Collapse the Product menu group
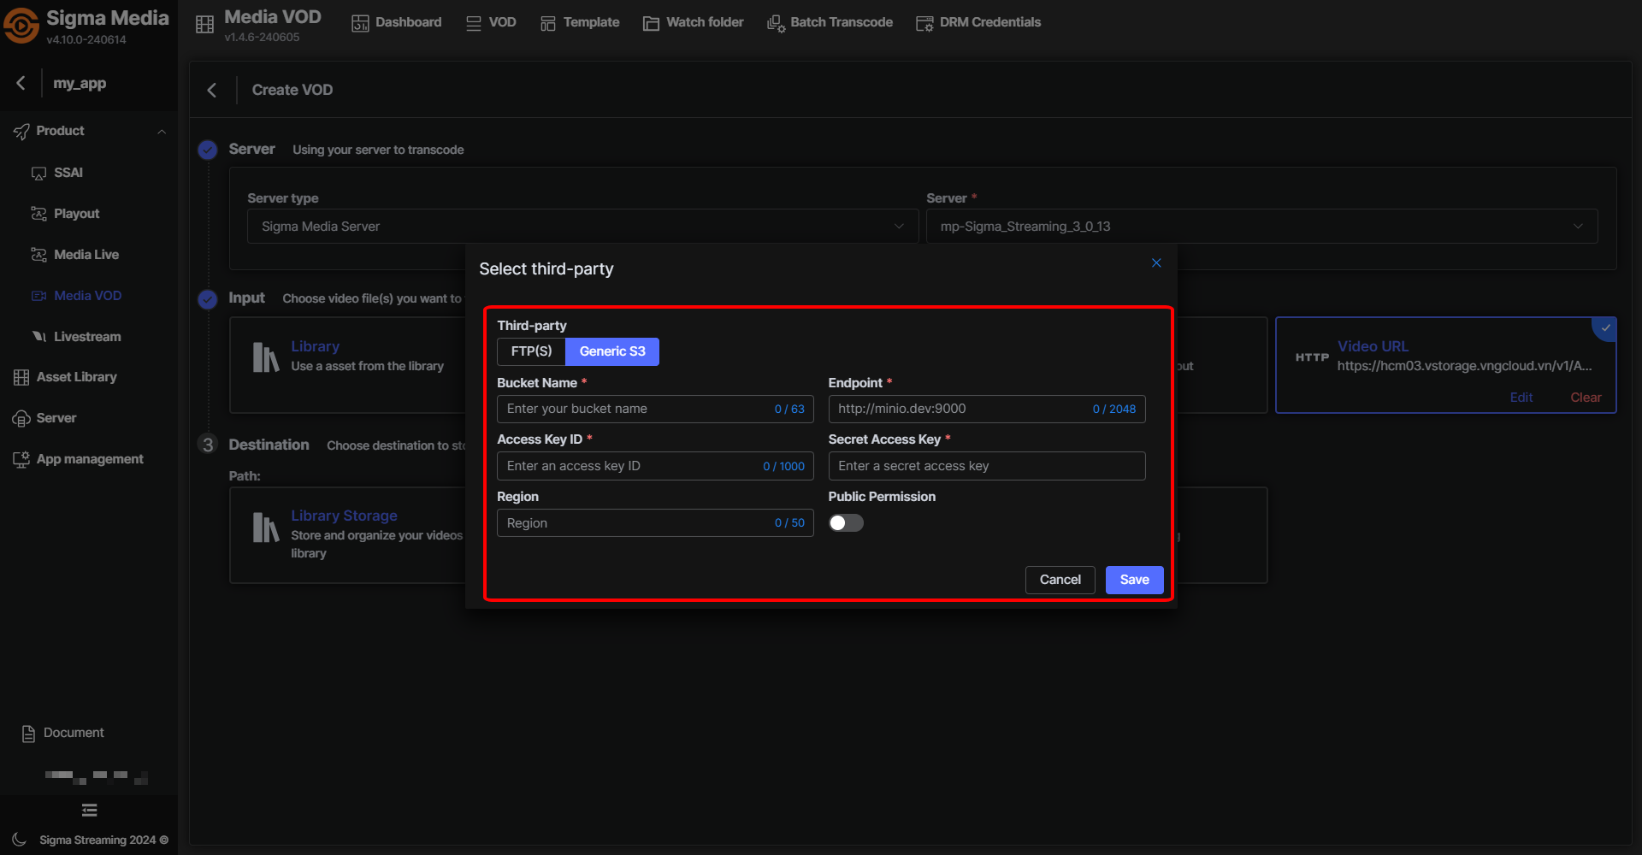This screenshot has width=1642, height=855. (161, 132)
